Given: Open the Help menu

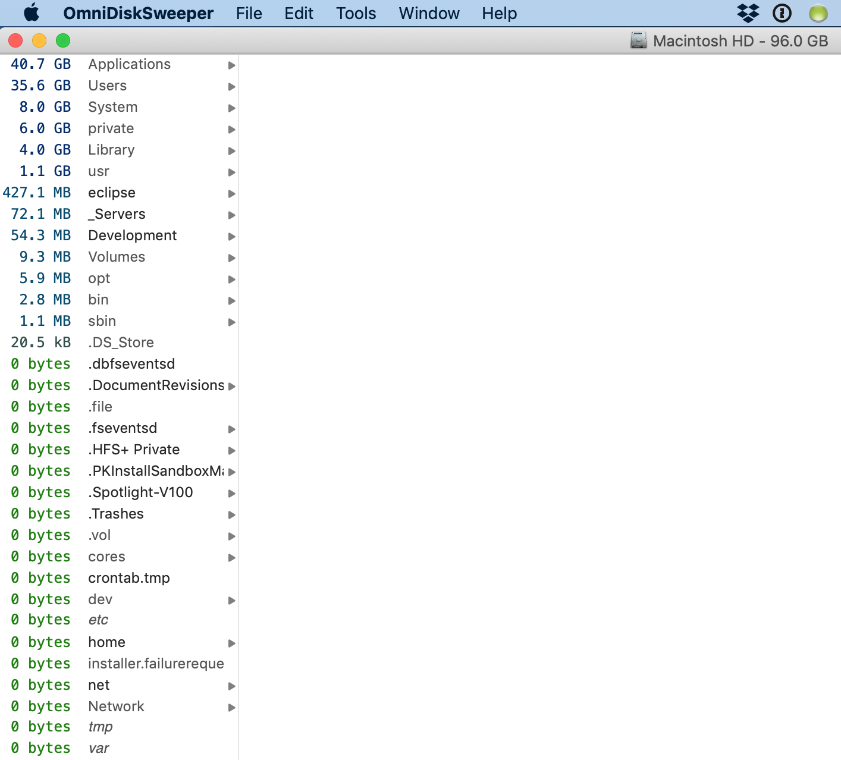Looking at the screenshot, I should 499,13.
